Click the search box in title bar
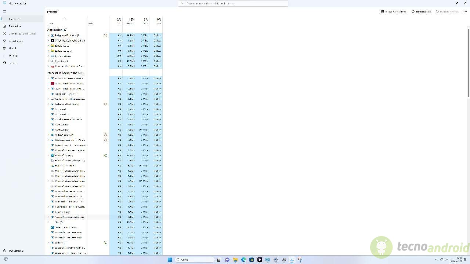 233,3
